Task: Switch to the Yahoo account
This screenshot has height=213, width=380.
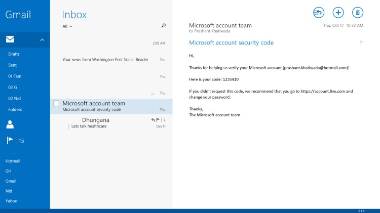Action: 11,201
